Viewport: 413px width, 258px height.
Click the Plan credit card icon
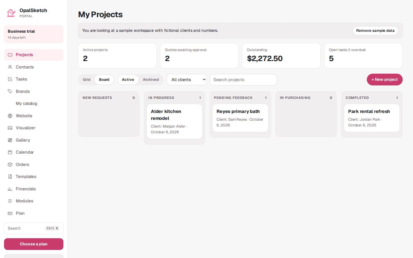[10, 213]
